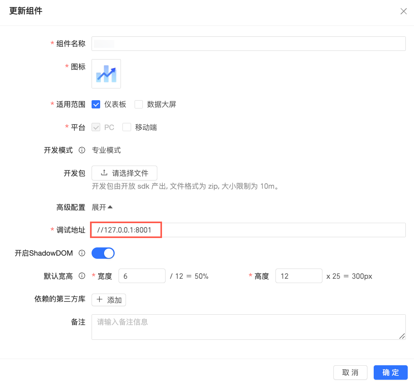414x386 pixels.
Task: Click the 宽度 input field
Action: [142, 276]
